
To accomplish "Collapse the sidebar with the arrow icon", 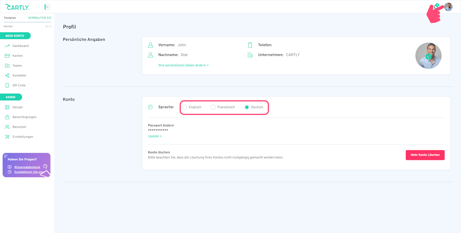I will 47,7.
